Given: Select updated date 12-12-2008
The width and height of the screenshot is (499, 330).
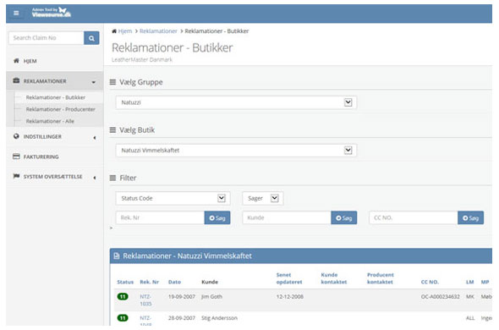Looking at the screenshot, I should (x=289, y=296).
